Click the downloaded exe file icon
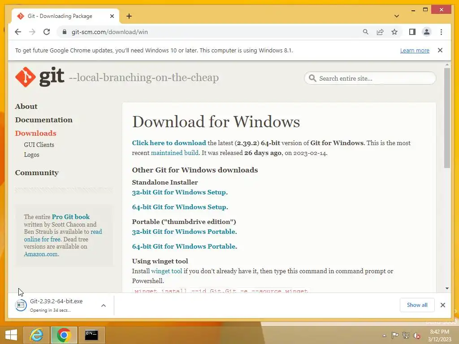 coord(21,305)
